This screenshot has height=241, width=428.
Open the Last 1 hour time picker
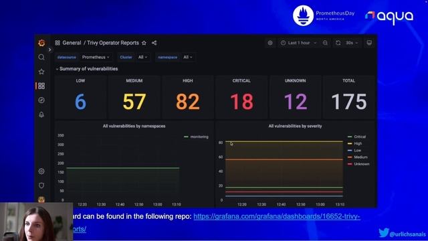pos(299,43)
